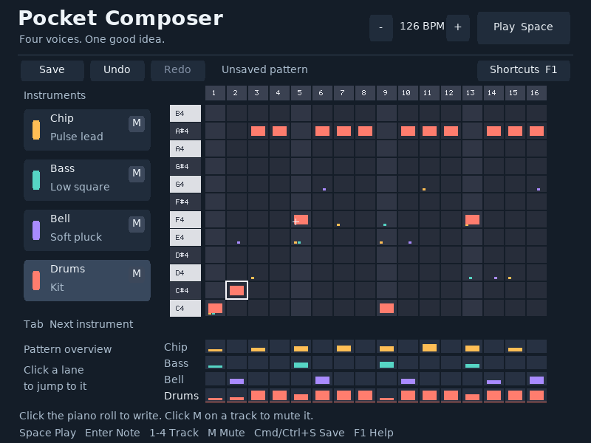Click the F4 drum note at step 5
Screen dimensions: 591x443
pyautogui.click(x=301, y=219)
